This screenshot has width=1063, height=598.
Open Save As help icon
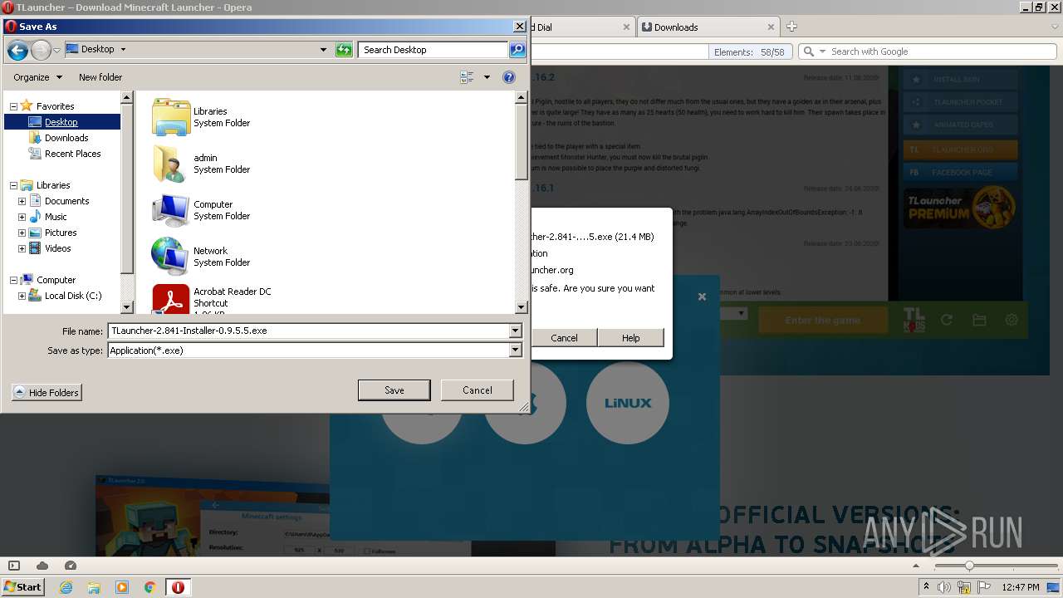click(509, 77)
